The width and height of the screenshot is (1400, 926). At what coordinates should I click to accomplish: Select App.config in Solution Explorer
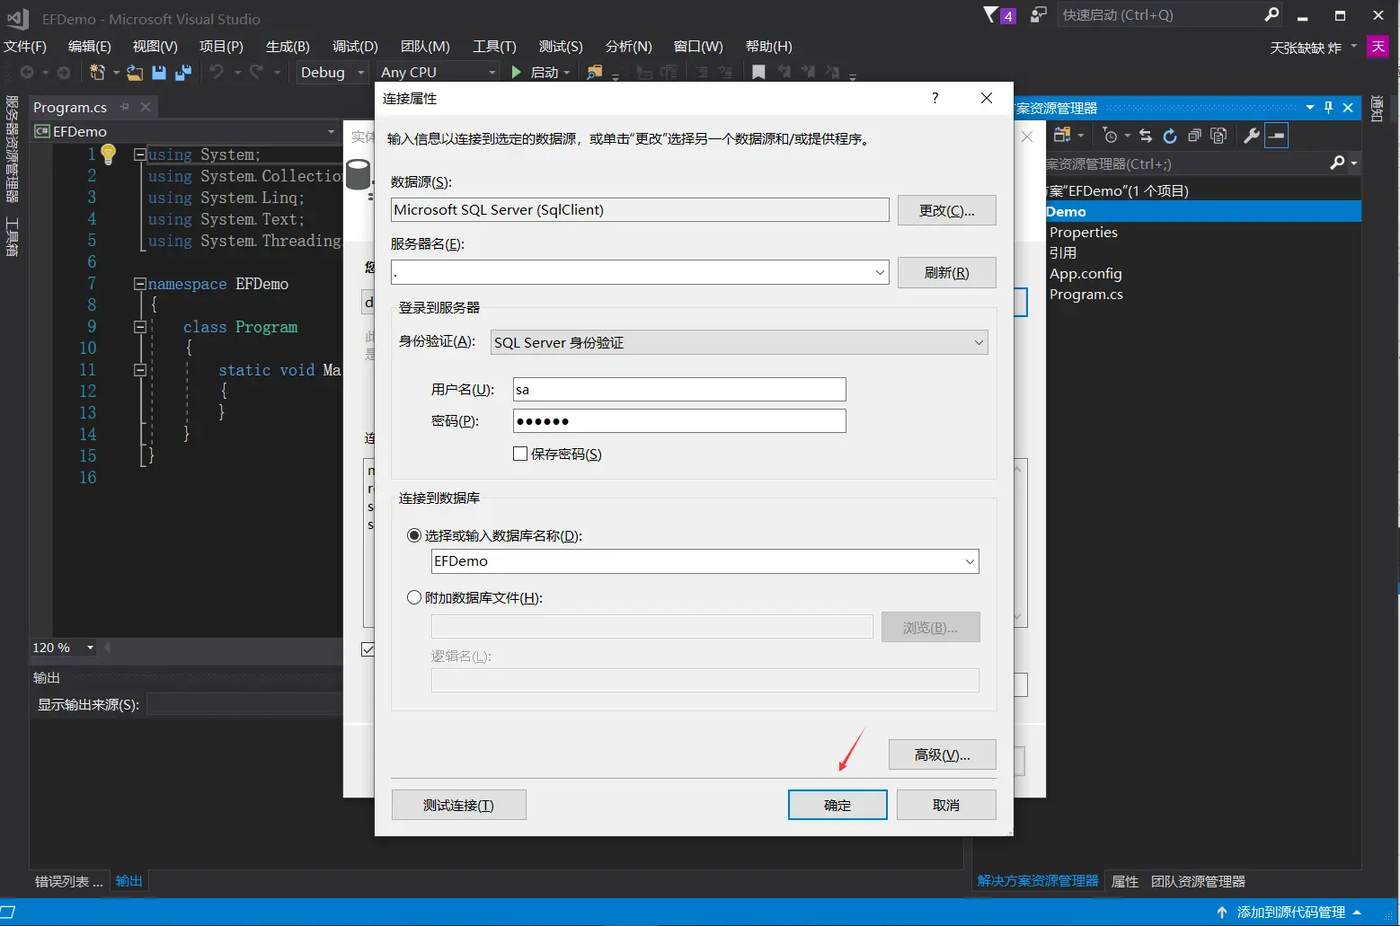click(1085, 273)
